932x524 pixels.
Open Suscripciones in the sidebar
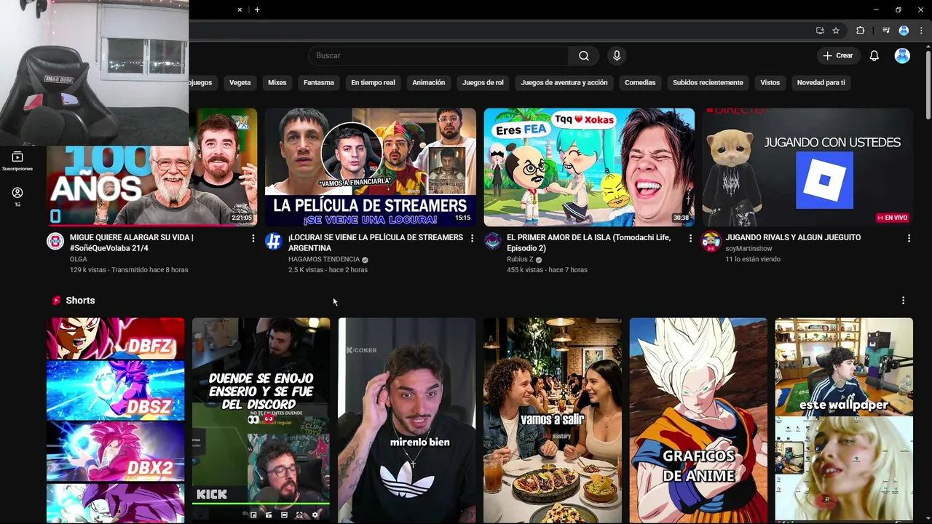coord(17,161)
